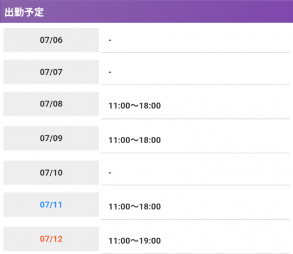Click the 出勤予定 header title
The height and width of the screenshot is (254, 293).
(x=24, y=12)
